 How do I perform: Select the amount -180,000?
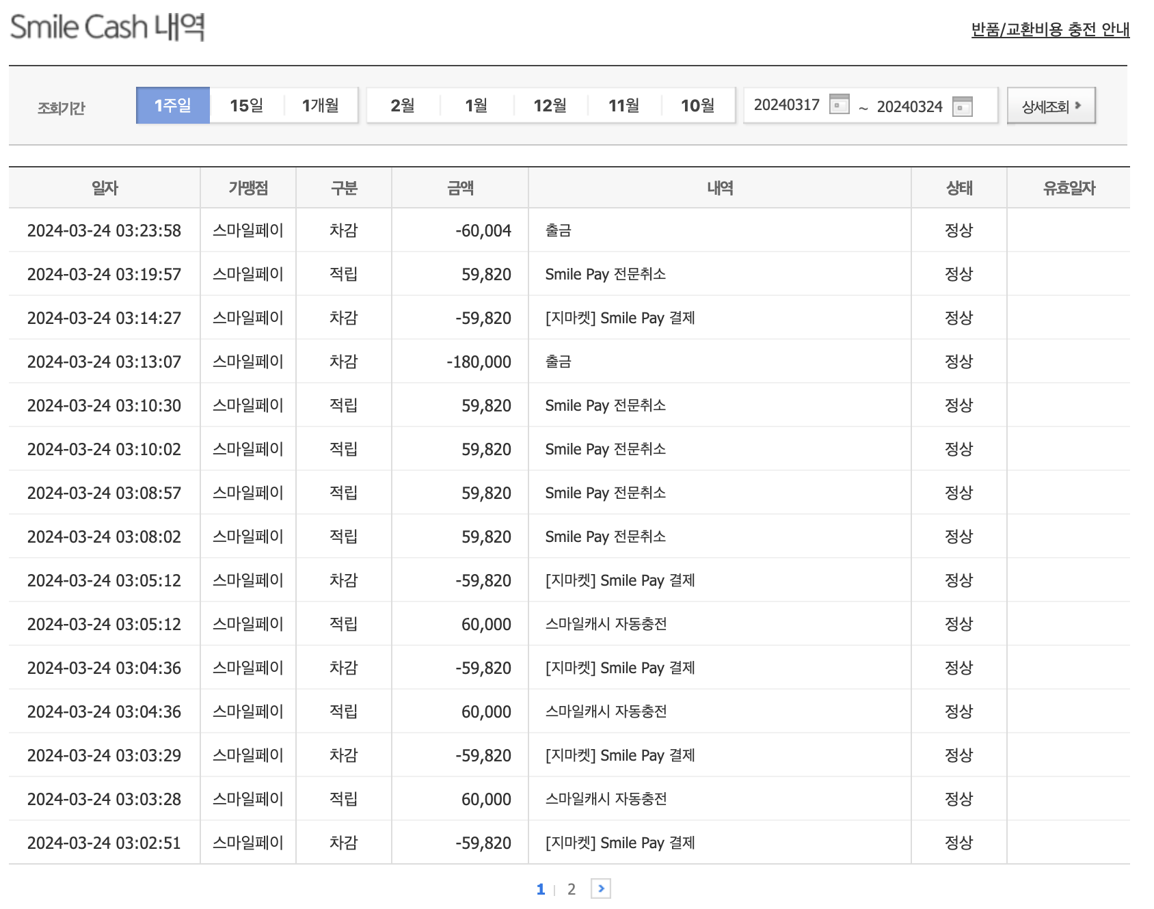479,362
